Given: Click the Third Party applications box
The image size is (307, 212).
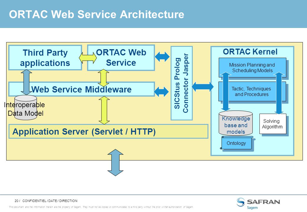Looking at the screenshot, I should click(x=45, y=58).
